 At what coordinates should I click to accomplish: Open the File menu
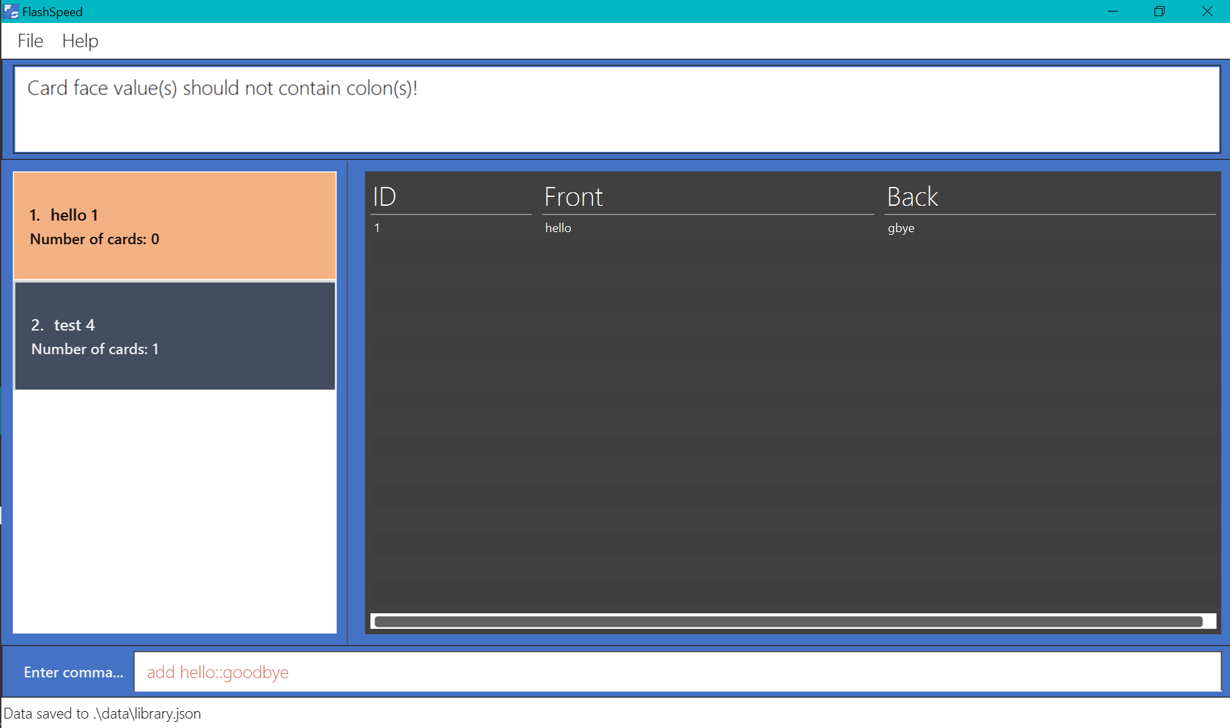(30, 41)
